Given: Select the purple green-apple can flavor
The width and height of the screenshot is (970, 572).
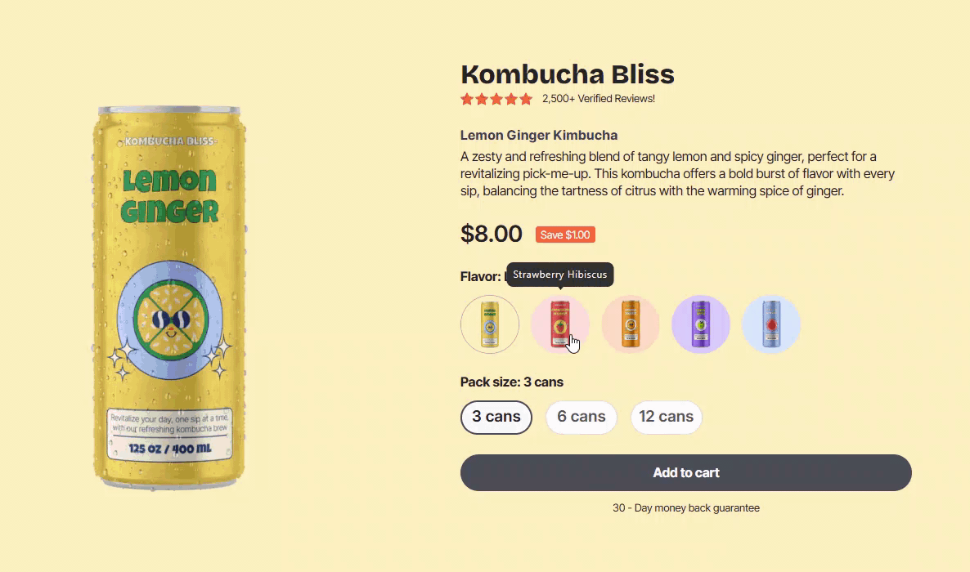Looking at the screenshot, I should 701,324.
